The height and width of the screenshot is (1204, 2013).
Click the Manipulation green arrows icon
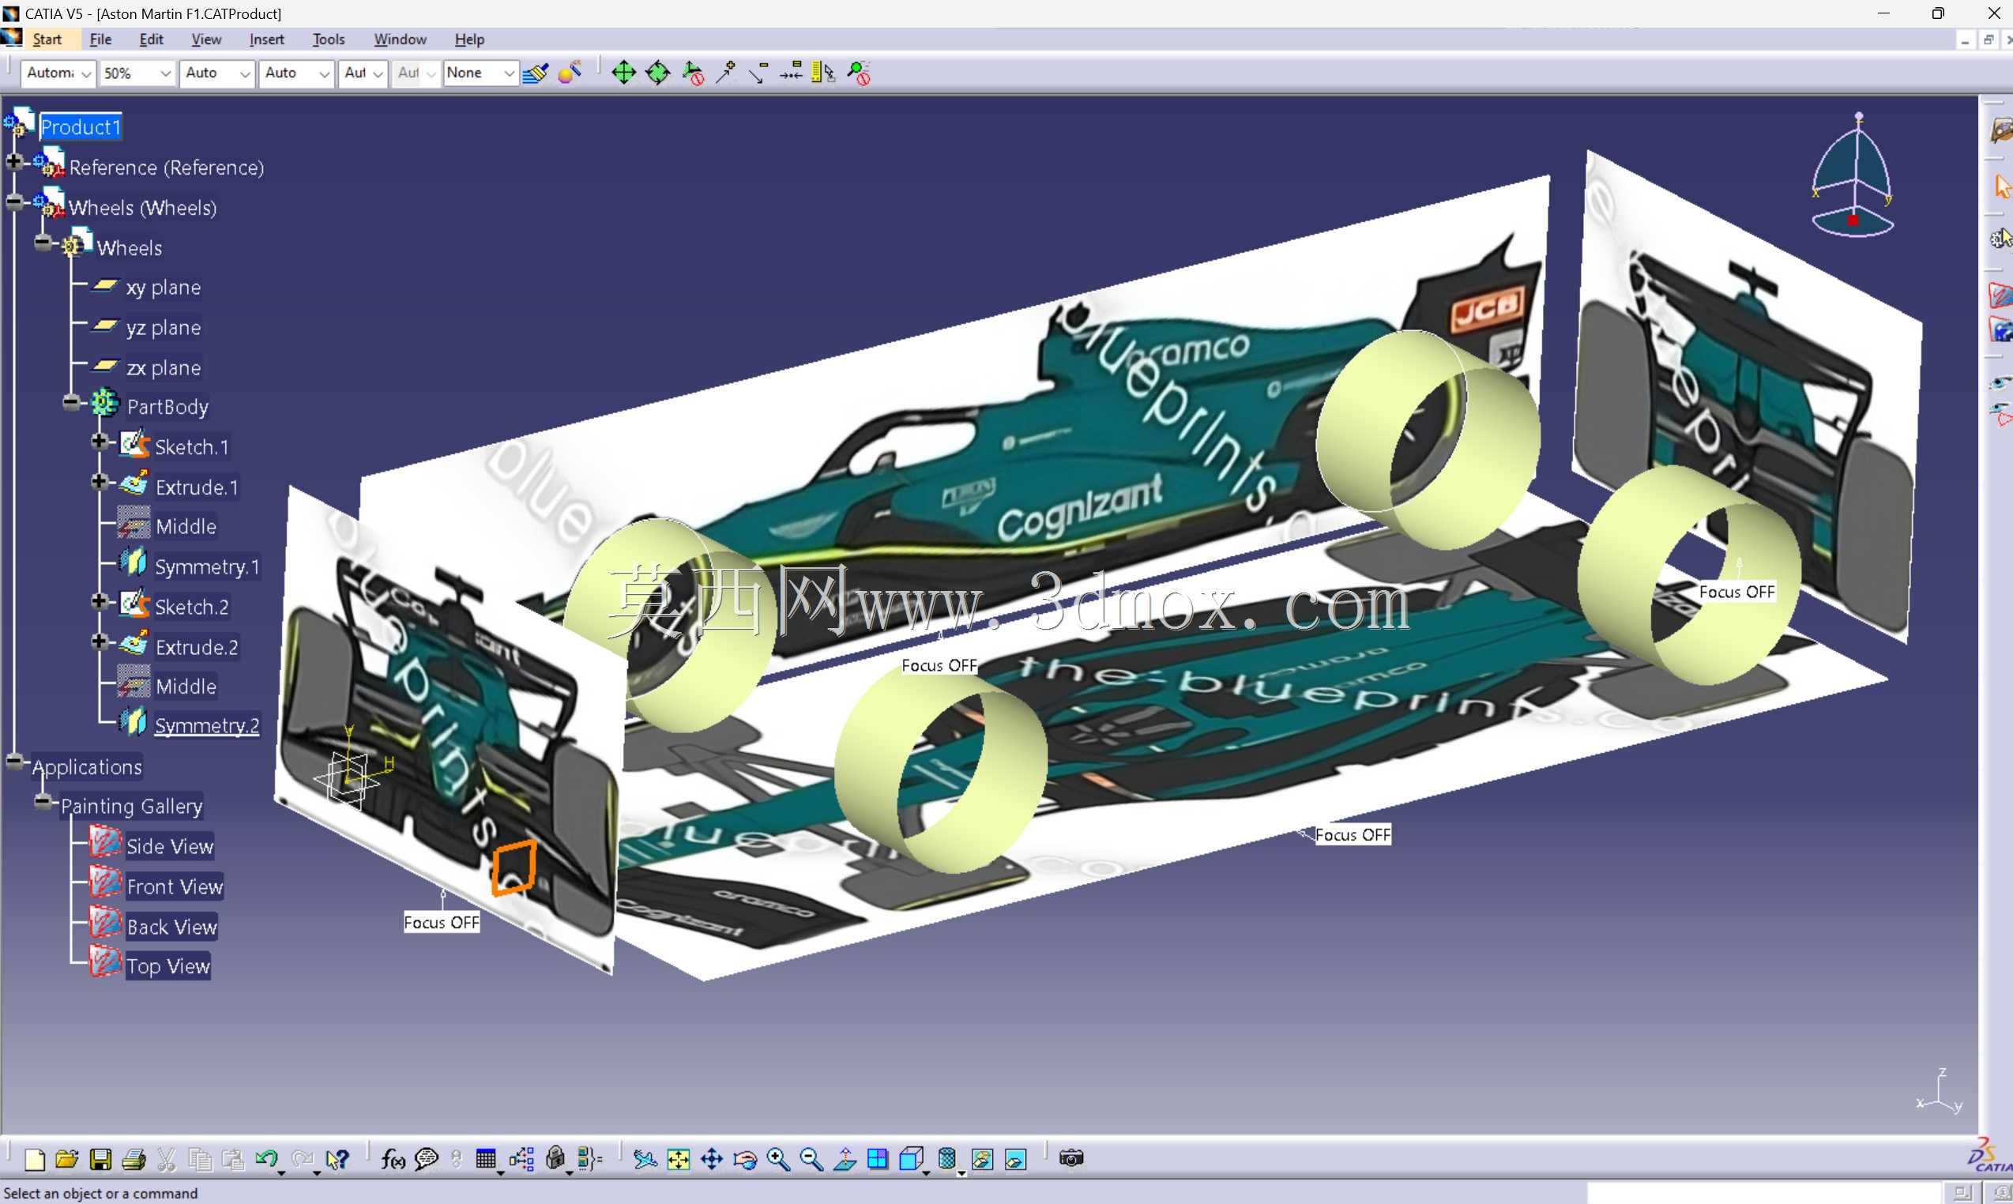(x=623, y=73)
